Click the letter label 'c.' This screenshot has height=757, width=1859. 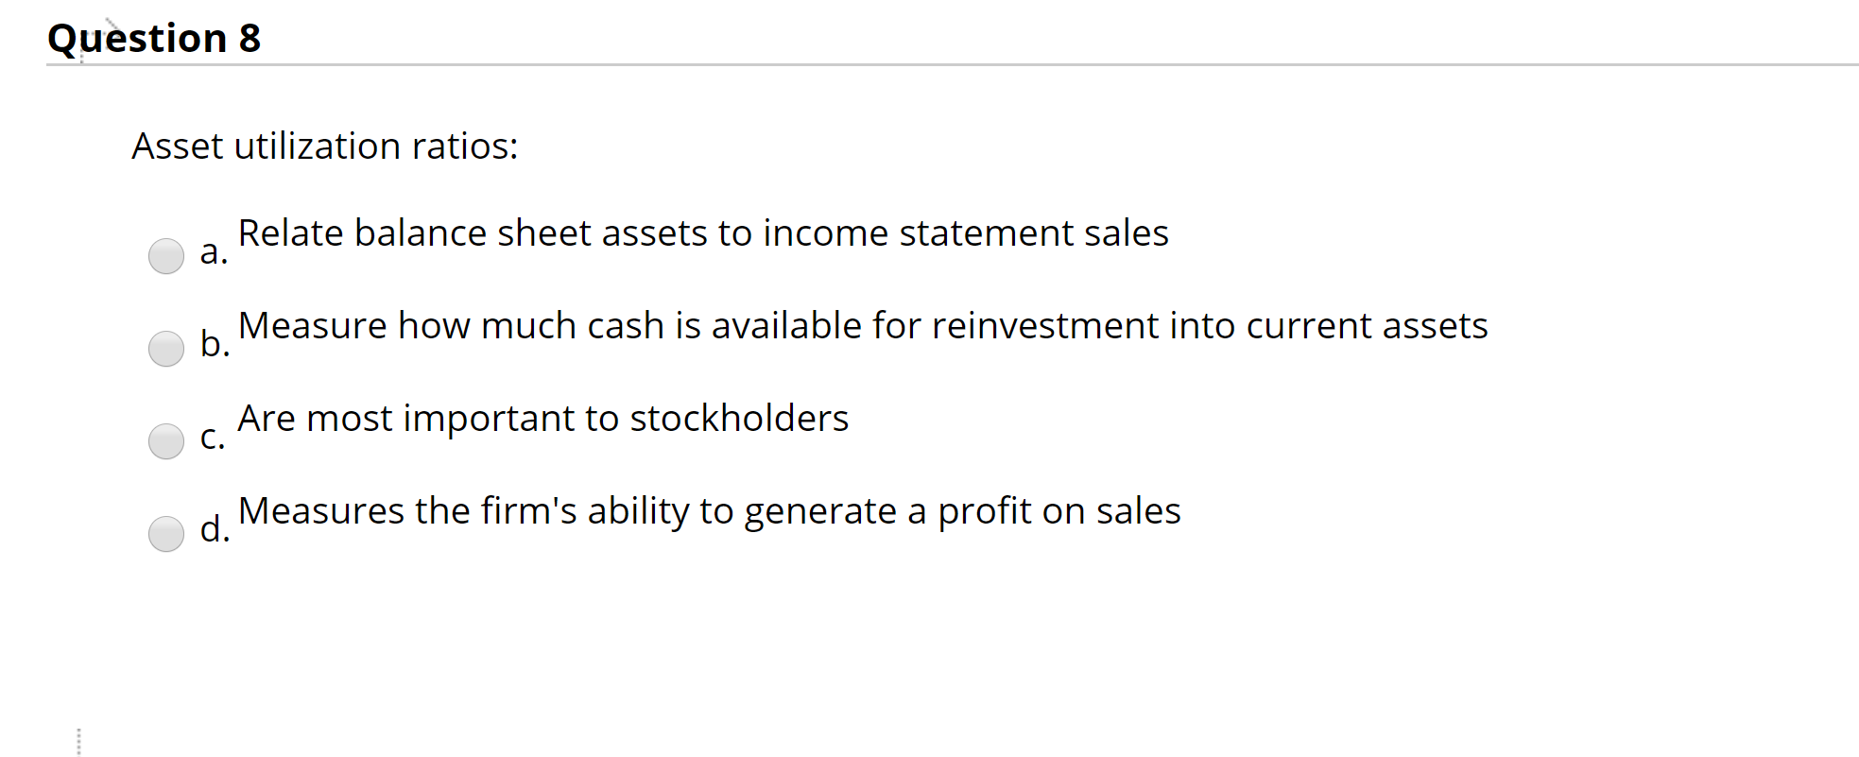[x=212, y=439]
